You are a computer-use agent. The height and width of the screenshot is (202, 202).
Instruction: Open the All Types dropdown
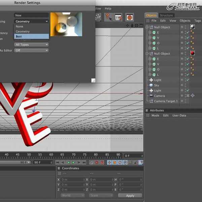[x=32, y=45]
